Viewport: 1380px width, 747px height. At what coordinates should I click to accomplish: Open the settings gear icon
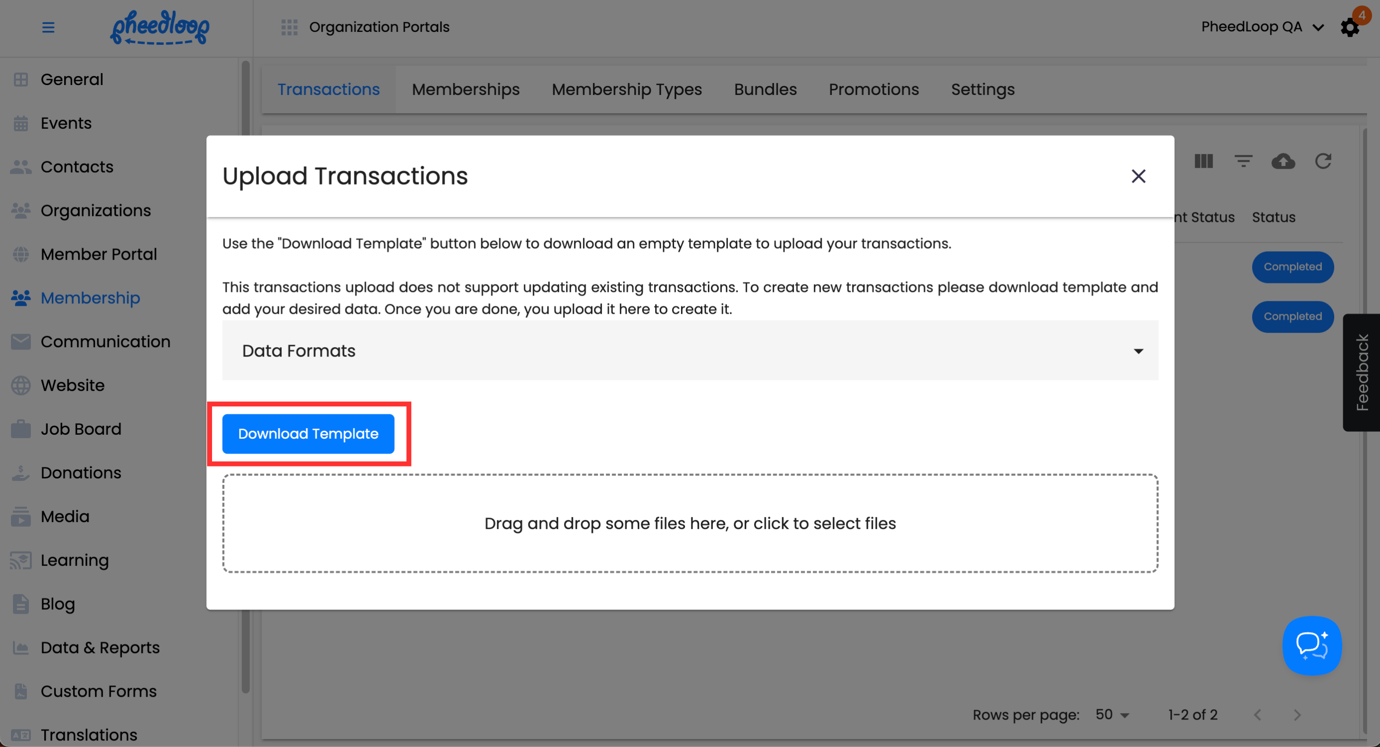click(1350, 28)
